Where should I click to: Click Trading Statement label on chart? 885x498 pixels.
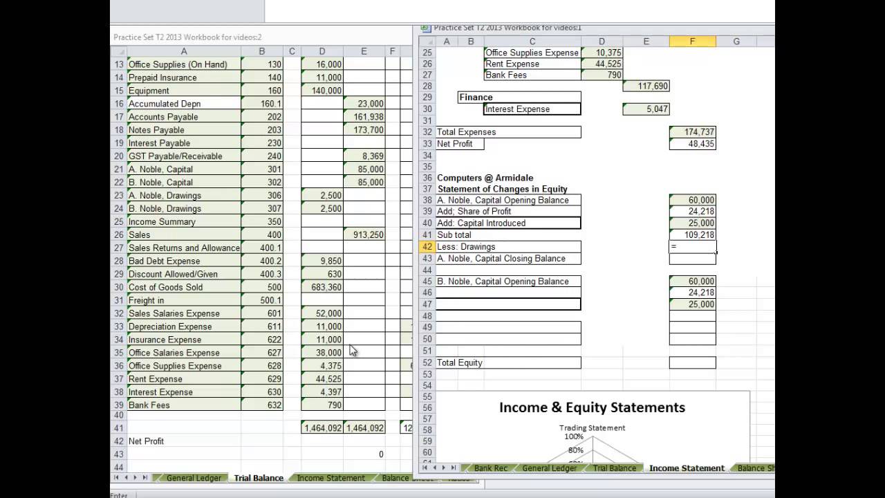coord(592,428)
